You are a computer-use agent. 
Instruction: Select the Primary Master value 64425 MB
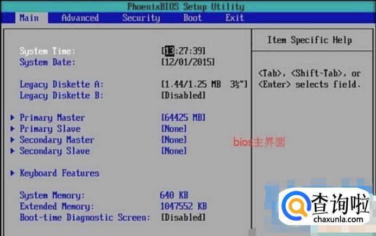[x=184, y=117]
